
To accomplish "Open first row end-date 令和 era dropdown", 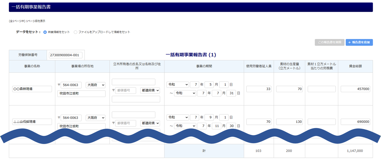I will [x=185, y=93].
